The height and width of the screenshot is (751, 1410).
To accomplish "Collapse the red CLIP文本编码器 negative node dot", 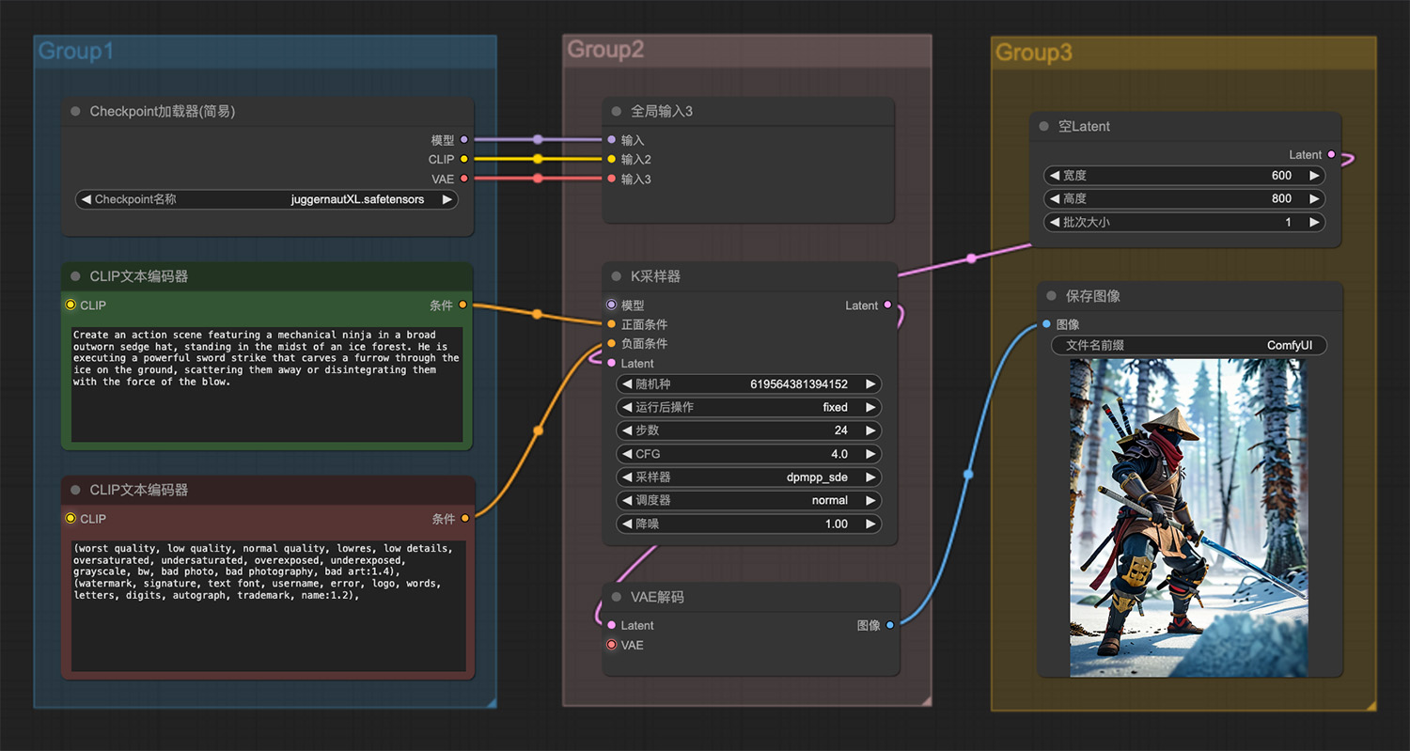I will point(75,490).
